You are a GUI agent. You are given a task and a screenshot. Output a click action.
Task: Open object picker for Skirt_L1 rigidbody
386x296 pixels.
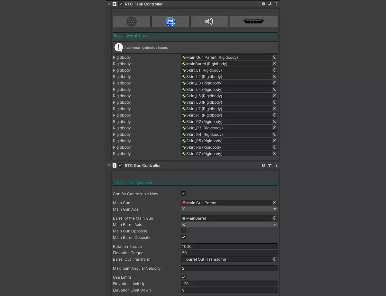275,70
